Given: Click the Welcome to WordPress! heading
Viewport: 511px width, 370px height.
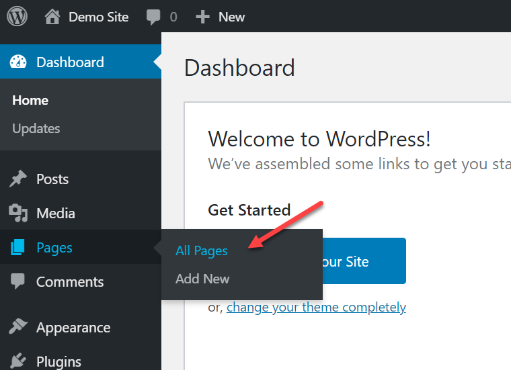Looking at the screenshot, I should [319, 139].
